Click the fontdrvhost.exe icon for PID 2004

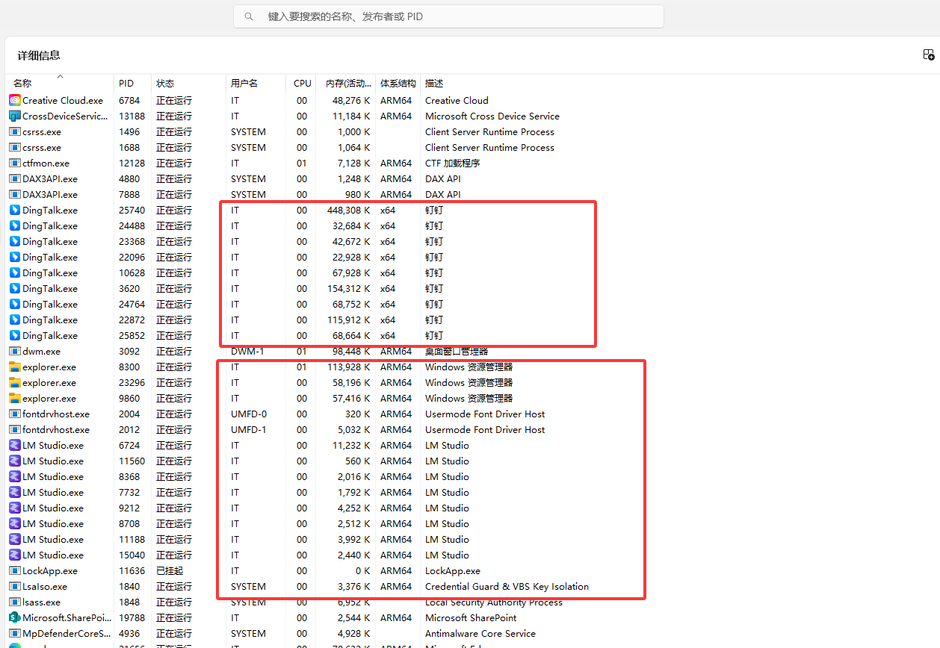point(15,414)
